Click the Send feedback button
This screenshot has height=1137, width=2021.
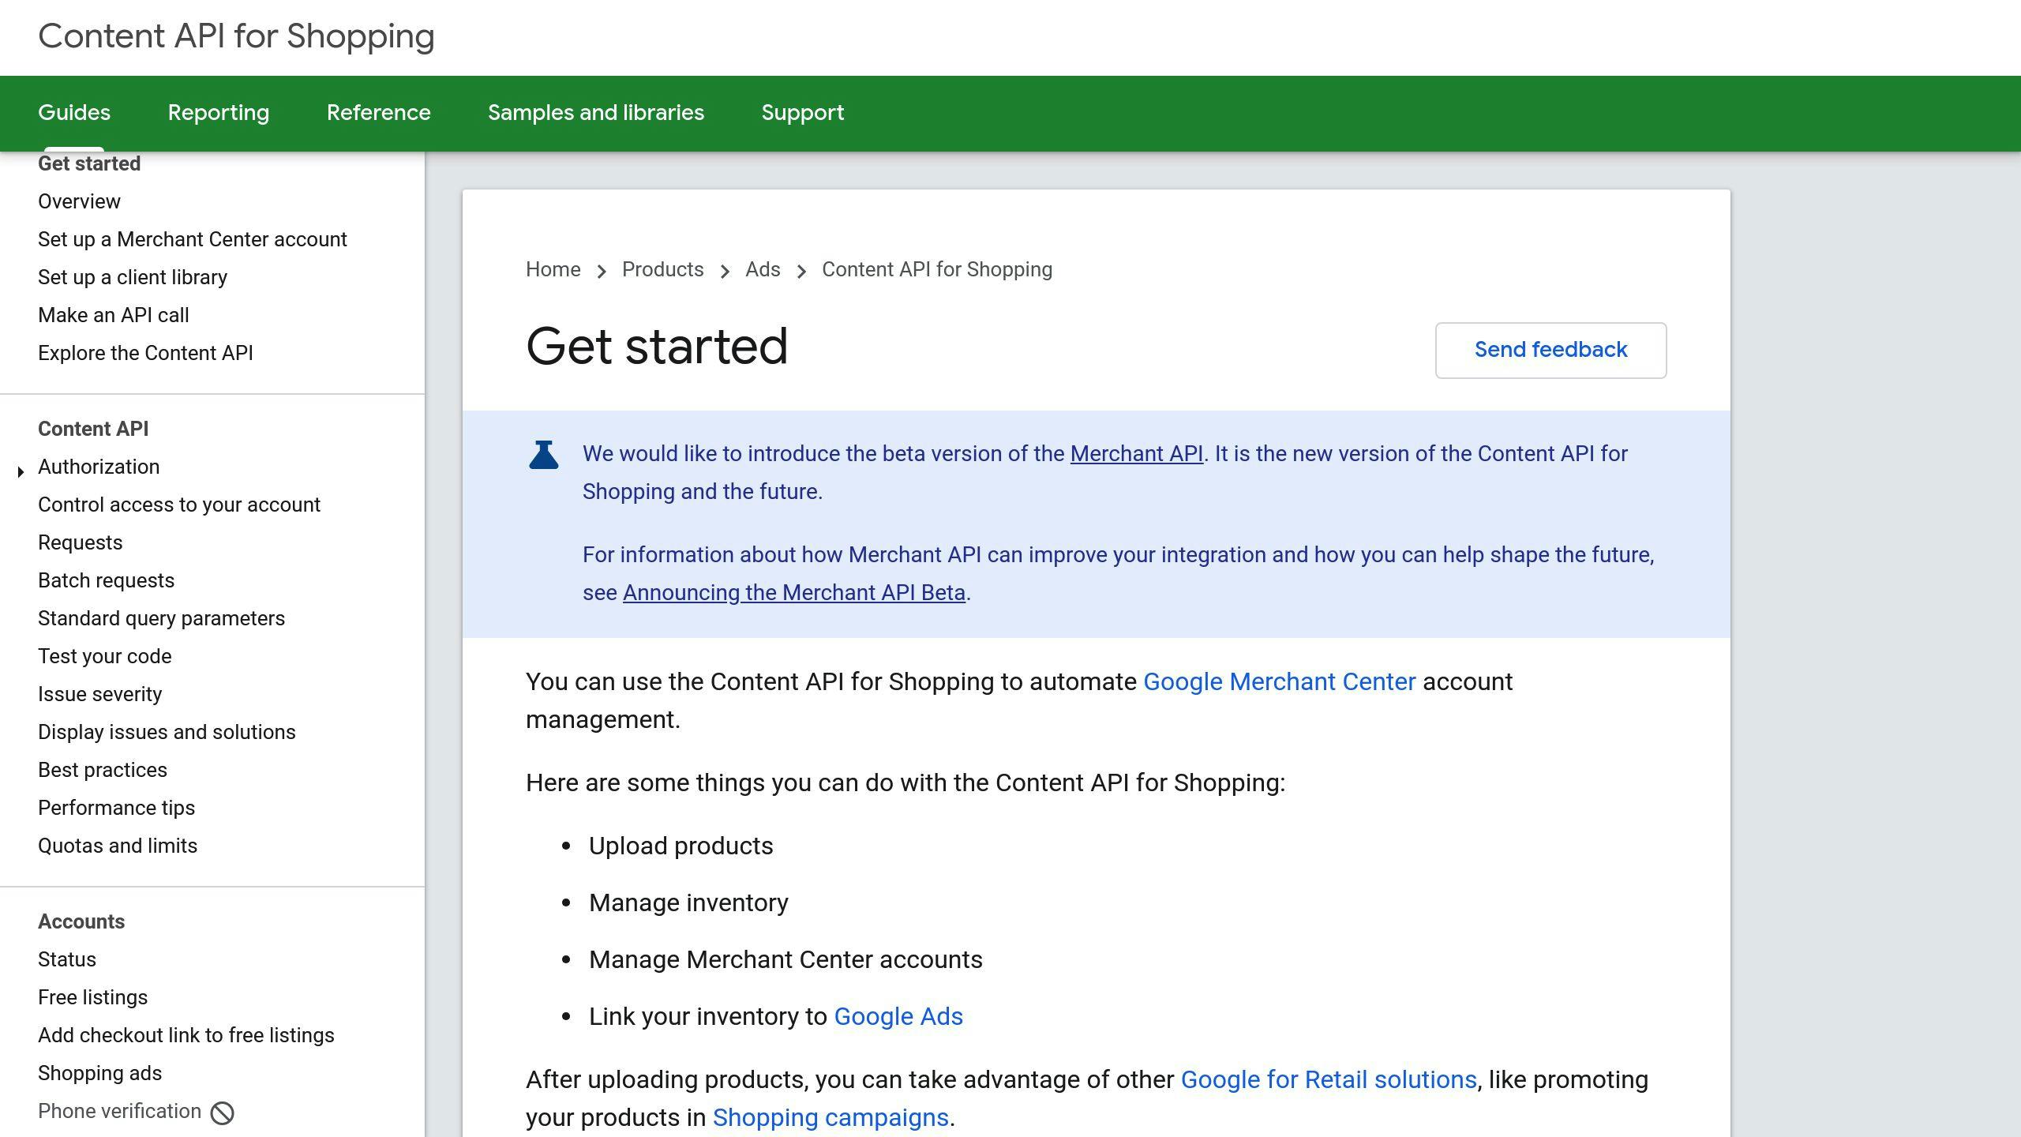[1550, 348]
